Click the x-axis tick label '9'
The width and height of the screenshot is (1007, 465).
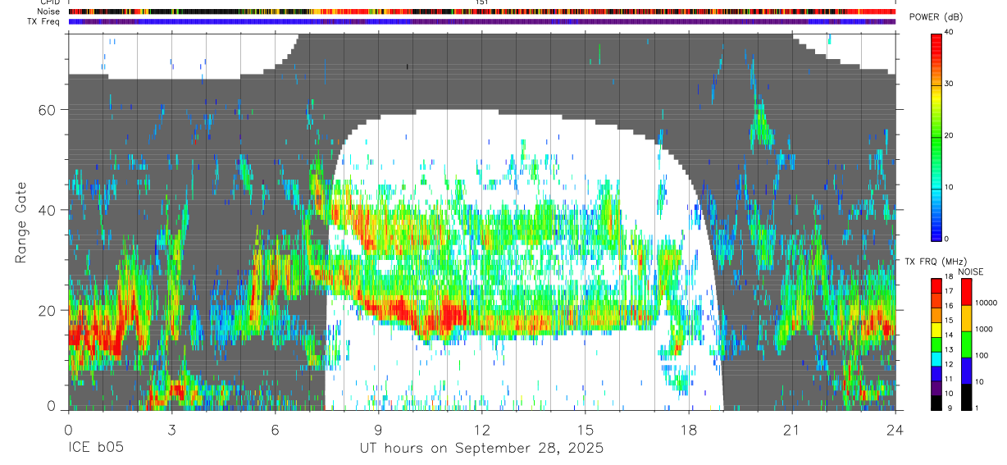pyautogui.click(x=378, y=430)
